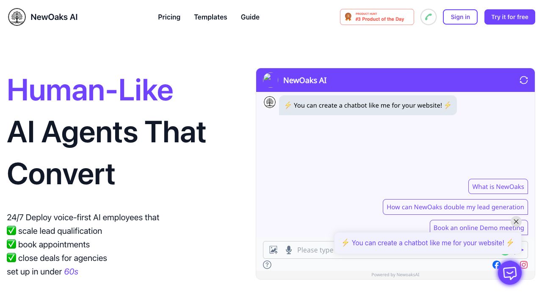Click the Sign in button
The width and height of the screenshot is (542, 305).
pos(460,17)
